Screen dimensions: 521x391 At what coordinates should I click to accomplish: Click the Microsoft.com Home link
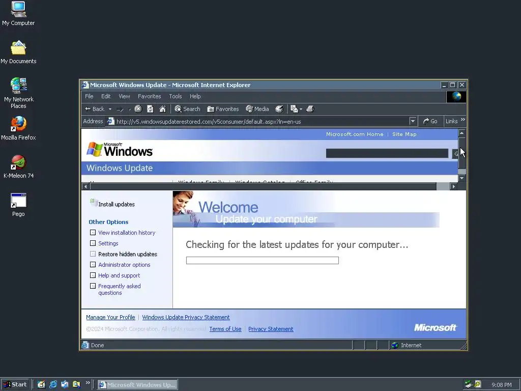355,134
